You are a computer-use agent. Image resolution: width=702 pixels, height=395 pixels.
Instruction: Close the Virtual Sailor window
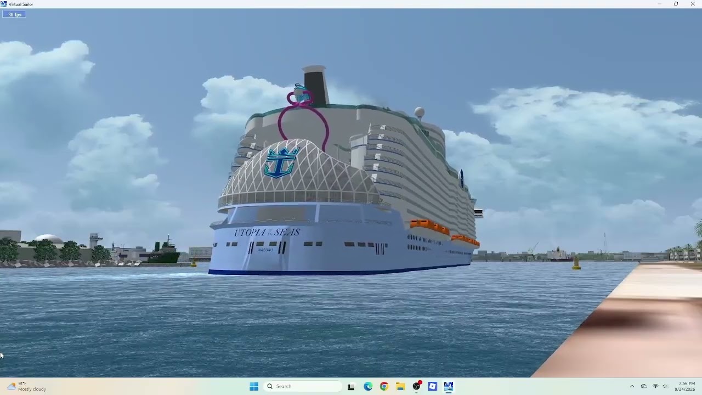click(x=693, y=4)
